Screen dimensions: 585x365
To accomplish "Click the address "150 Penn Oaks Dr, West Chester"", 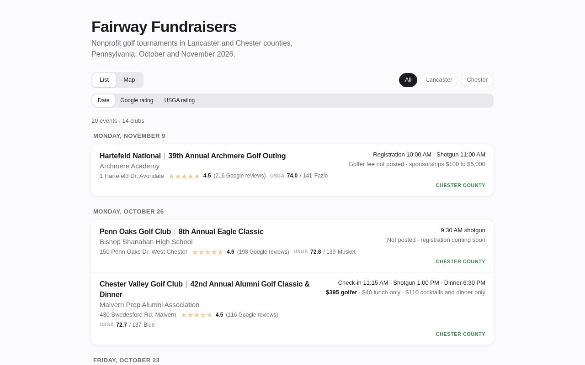I will [x=144, y=252].
